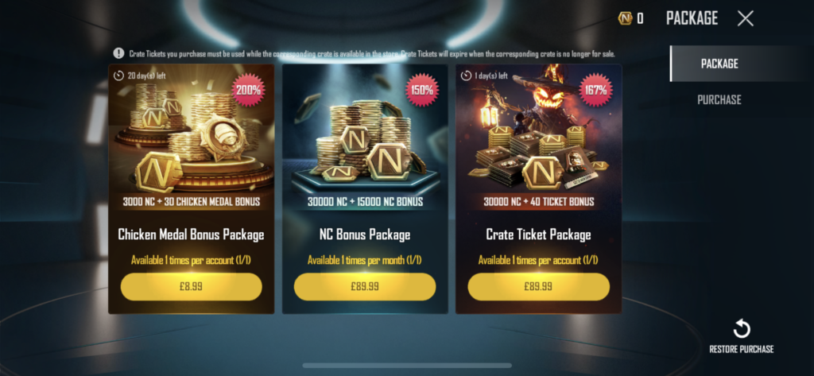Click the 200% bonus badge
814x376 pixels.
[x=248, y=90]
